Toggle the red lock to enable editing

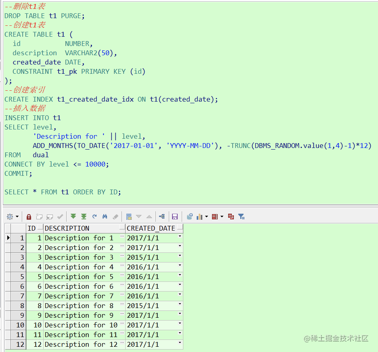pos(28,217)
